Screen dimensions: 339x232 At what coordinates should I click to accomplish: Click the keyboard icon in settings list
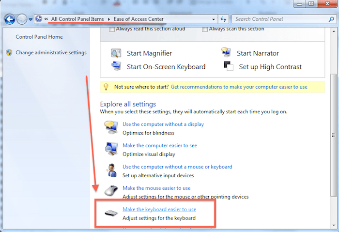111,213
